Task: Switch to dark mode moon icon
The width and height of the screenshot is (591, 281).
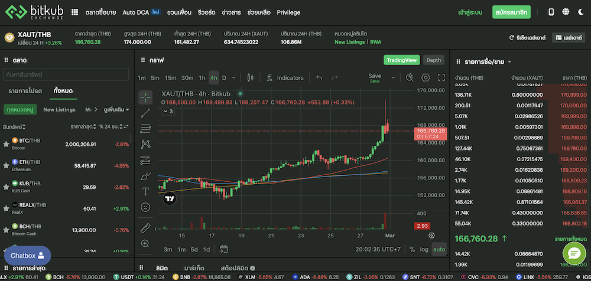Action: (566, 12)
